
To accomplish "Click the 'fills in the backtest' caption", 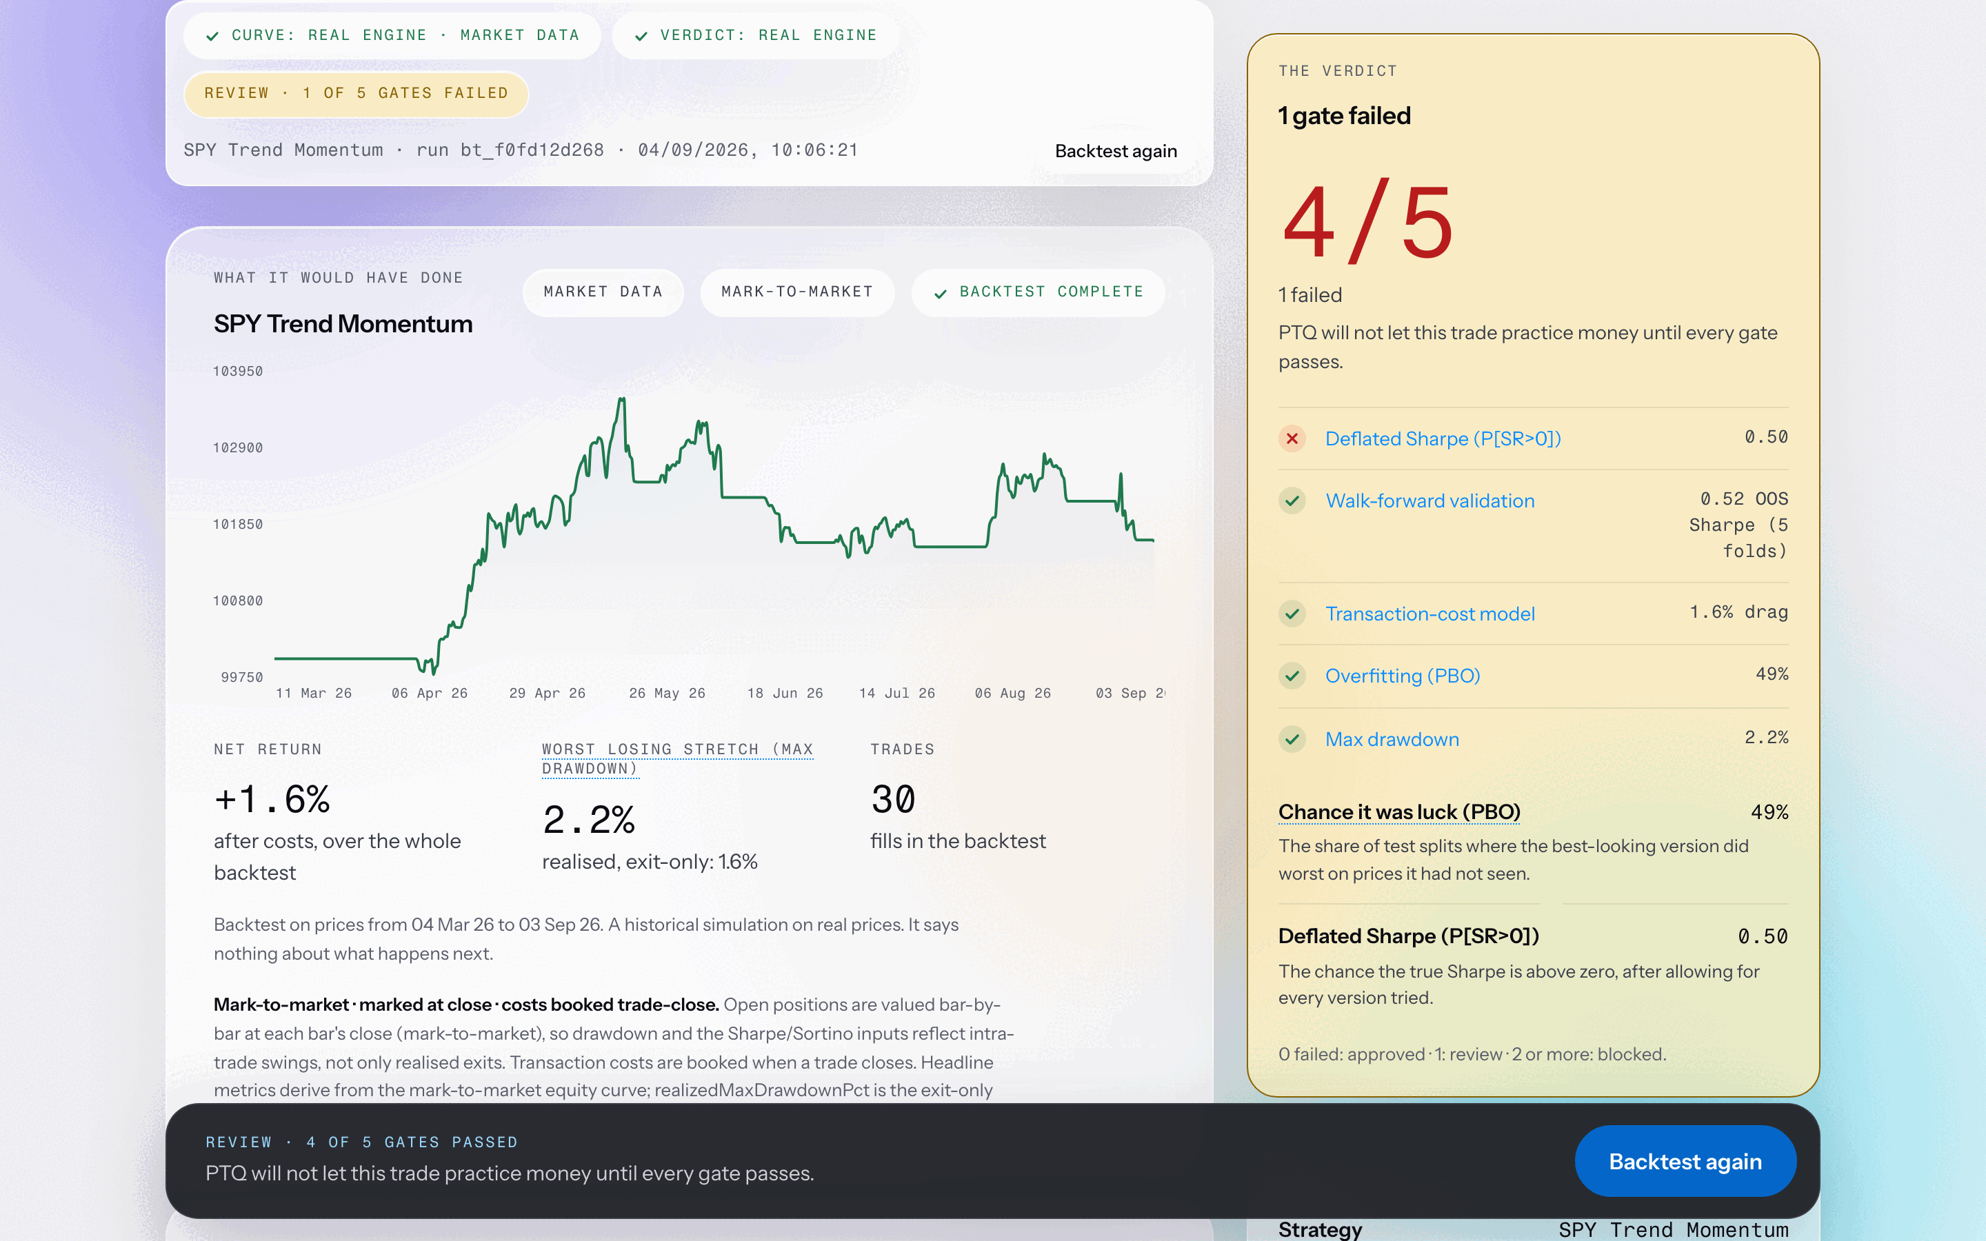I will 958,841.
